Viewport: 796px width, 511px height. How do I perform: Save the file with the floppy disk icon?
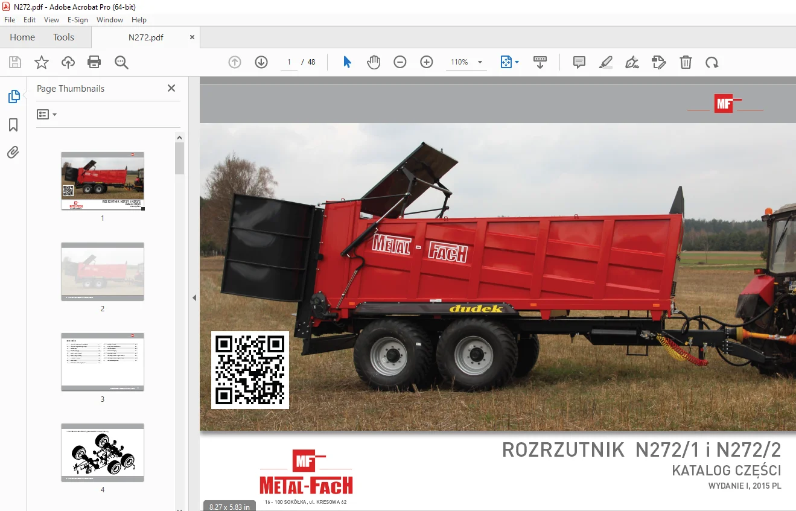tap(15, 62)
